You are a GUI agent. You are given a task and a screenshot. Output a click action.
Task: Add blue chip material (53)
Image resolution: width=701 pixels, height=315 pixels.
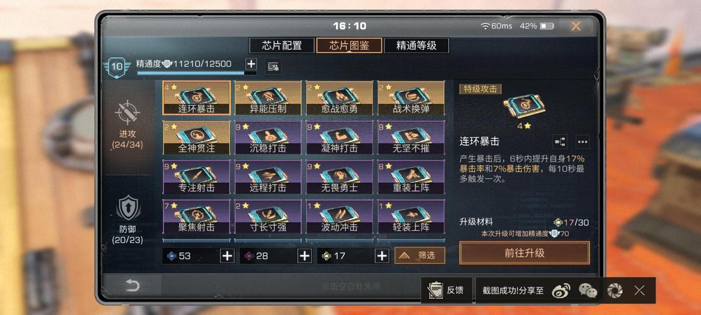227,256
